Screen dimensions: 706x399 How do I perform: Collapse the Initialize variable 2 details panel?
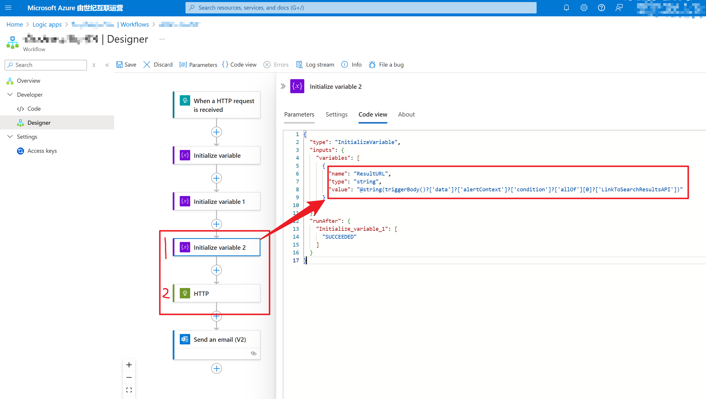[283, 86]
